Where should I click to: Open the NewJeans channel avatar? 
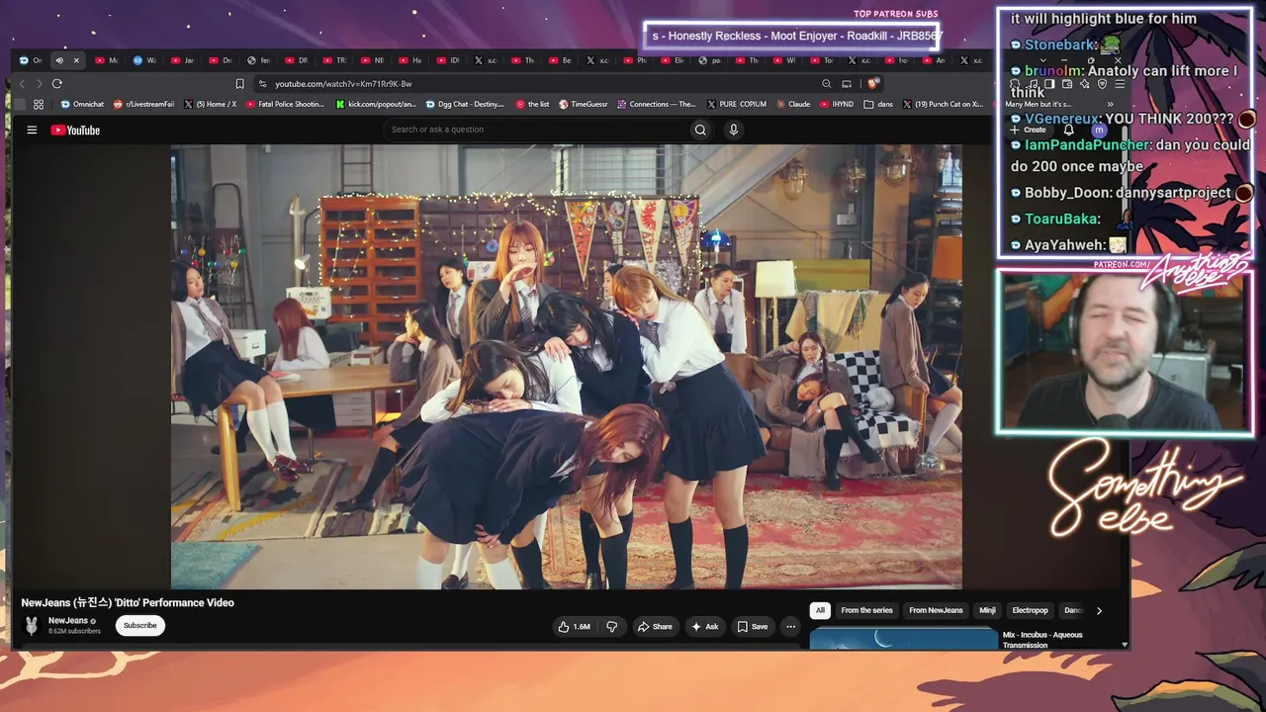coord(32,625)
